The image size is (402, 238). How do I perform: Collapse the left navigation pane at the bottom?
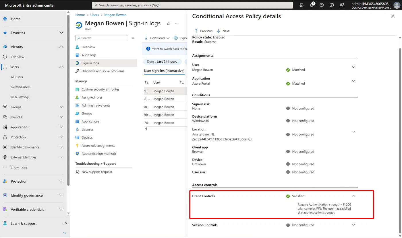click(64, 233)
